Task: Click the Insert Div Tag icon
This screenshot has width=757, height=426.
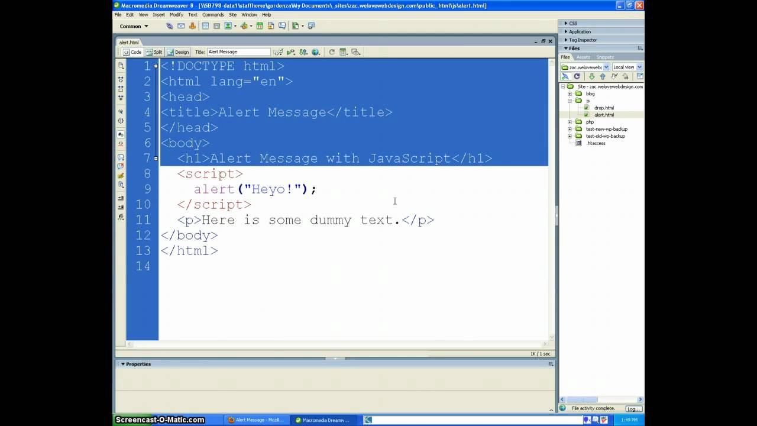Action: tap(216, 26)
